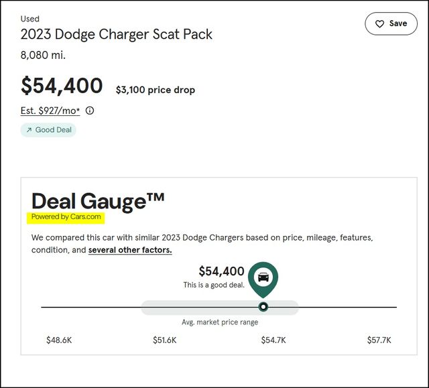Save this Dodge Charger listing
429x388 pixels.
(x=391, y=23)
